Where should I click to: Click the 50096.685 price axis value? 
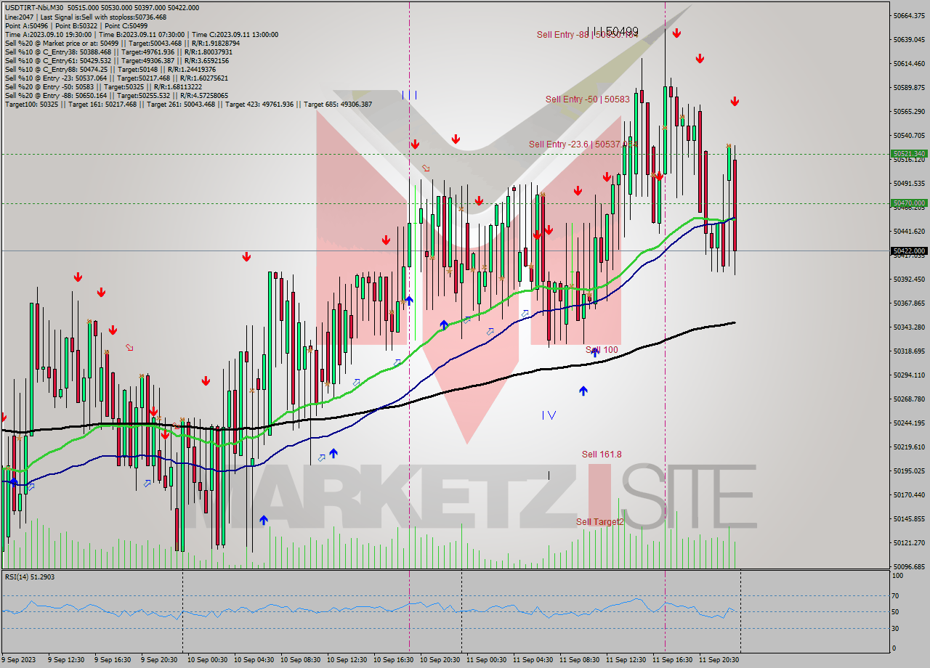(x=909, y=566)
